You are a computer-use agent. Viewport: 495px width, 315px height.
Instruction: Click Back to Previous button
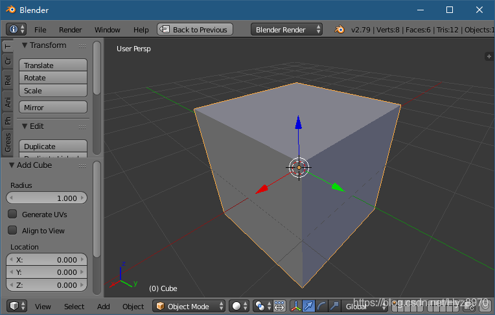tap(195, 29)
